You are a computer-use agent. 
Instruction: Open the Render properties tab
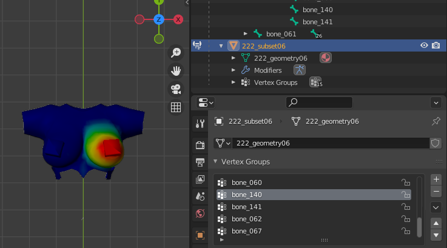(x=200, y=145)
